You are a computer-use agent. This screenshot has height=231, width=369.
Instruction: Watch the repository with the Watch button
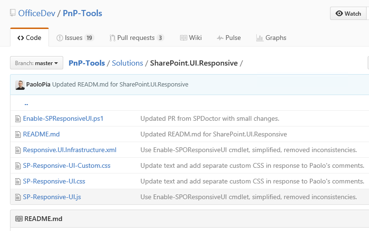[x=349, y=13]
